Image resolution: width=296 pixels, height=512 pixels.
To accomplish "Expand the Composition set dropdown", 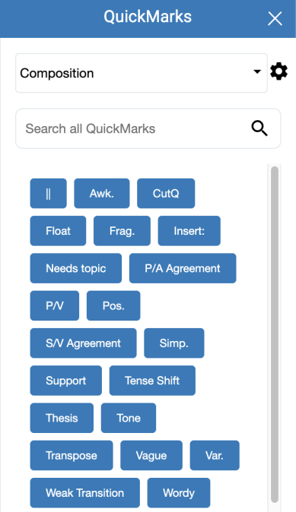I will click(142, 73).
